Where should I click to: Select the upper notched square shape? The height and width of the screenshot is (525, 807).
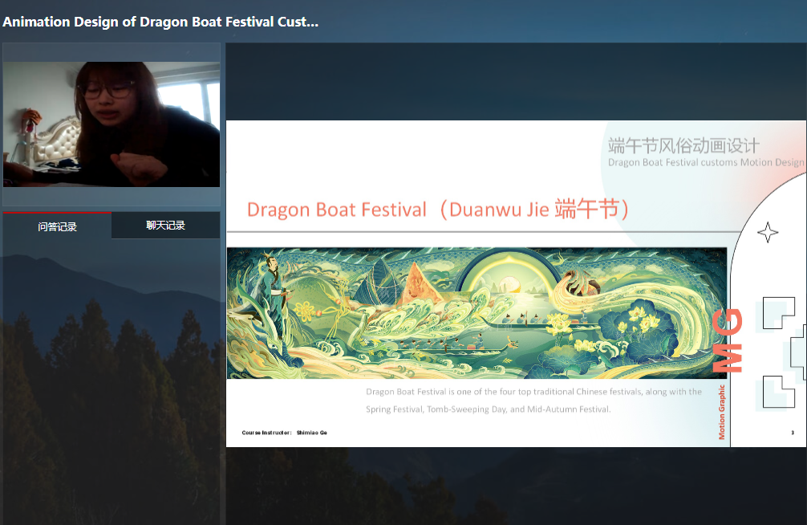778,313
